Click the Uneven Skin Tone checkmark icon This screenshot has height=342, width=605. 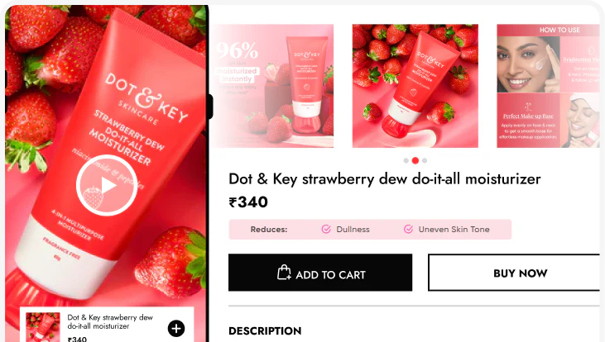pos(408,229)
